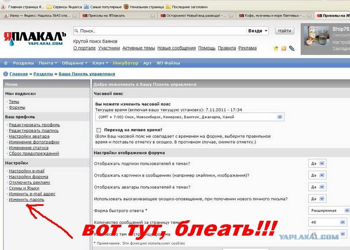Open the dropdown for Отображать подписи пользователей
Image resolution: width=350 pixels, height=250 pixels.
(x=317, y=164)
